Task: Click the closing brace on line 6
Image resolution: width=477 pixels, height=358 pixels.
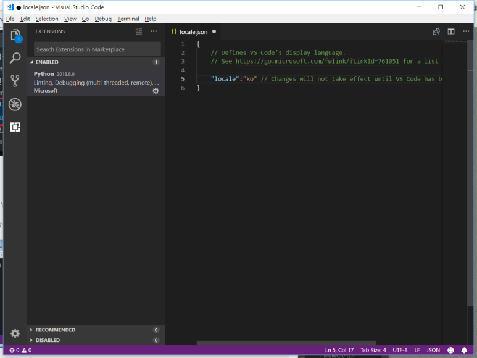Action: (198, 88)
